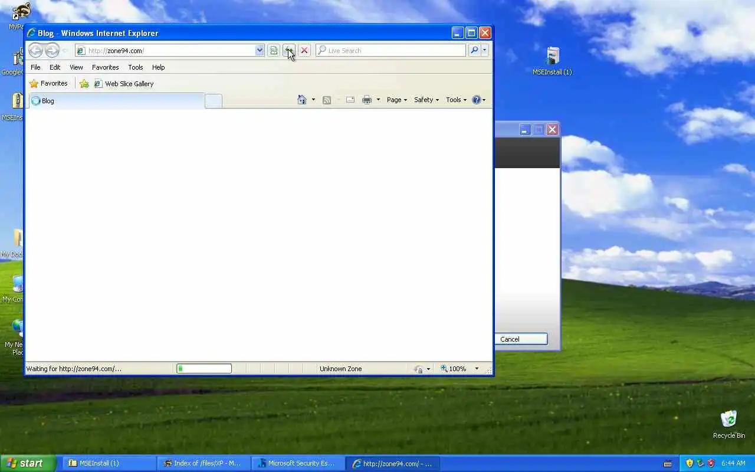Click the page loading progress bar
The height and width of the screenshot is (472, 755).
[204, 369]
